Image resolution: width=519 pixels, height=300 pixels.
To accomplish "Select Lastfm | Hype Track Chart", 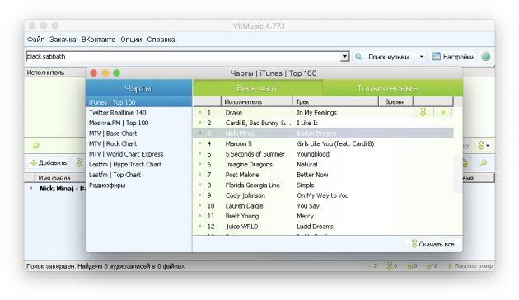I will [x=138, y=164].
